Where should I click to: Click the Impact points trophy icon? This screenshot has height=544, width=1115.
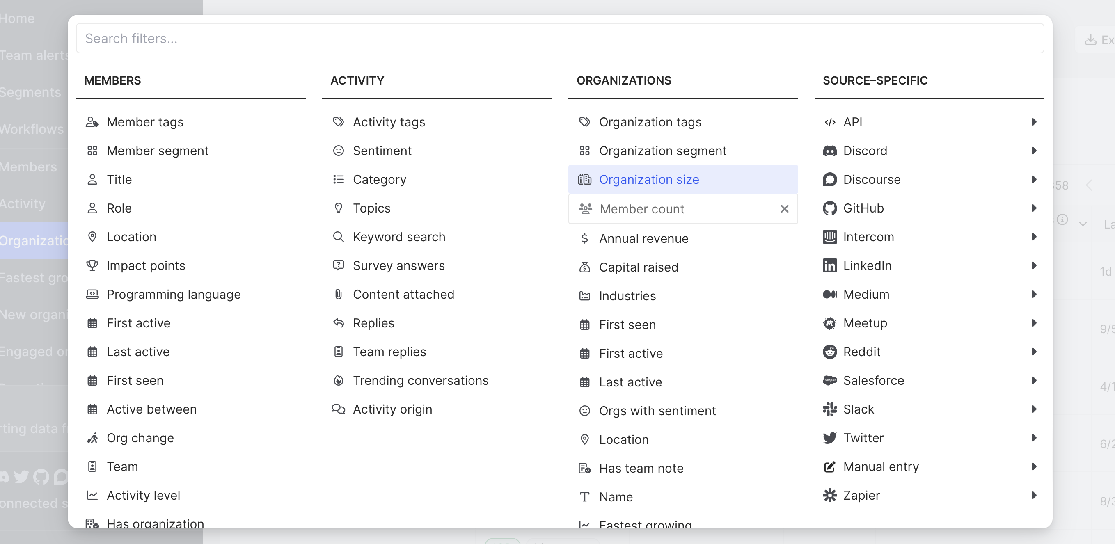click(x=92, y=265)
